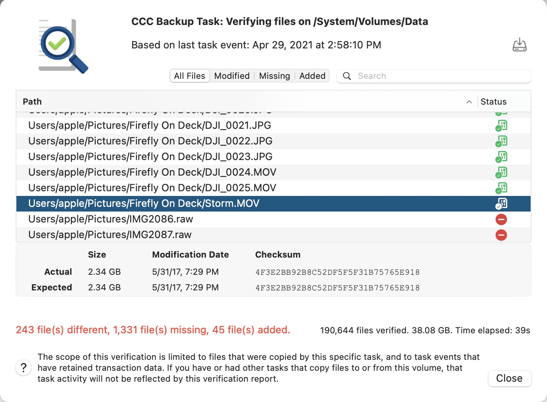Click the verified status icon for DJI_0024.MOV
547x402 pixels.
(x=501, y=173)
